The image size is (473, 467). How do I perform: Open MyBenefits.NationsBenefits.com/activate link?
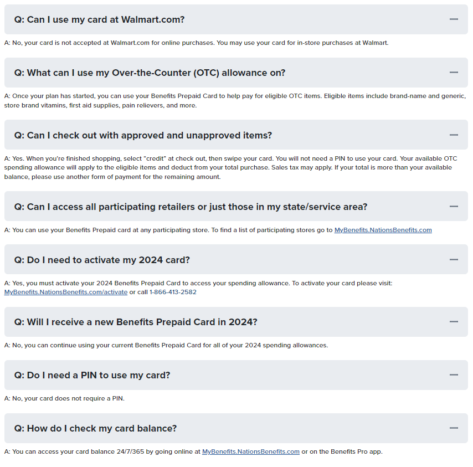(66, 292)
